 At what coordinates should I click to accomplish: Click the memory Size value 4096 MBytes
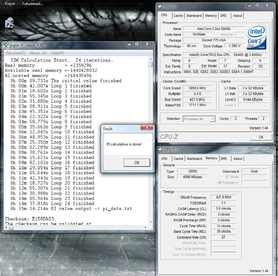(x=192, y=177)
